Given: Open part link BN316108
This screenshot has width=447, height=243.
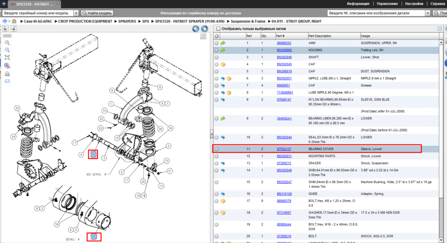Looking at the screenshot, I should point(284,194).
